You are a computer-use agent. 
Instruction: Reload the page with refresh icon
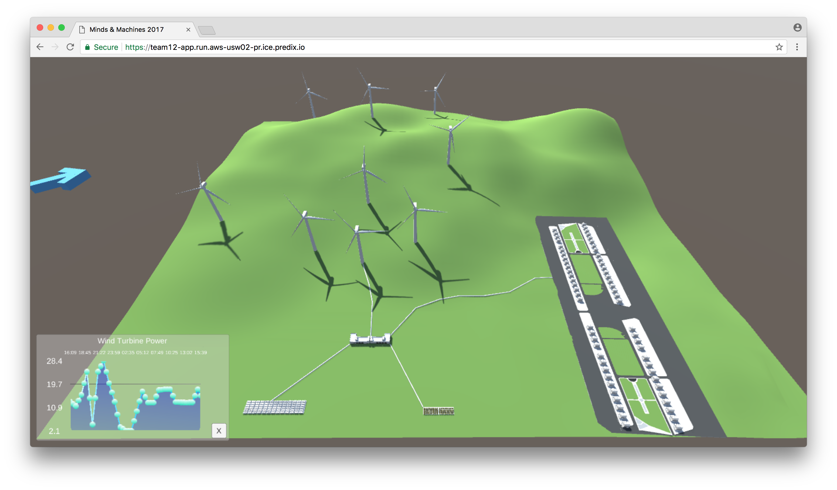(70, 47)
